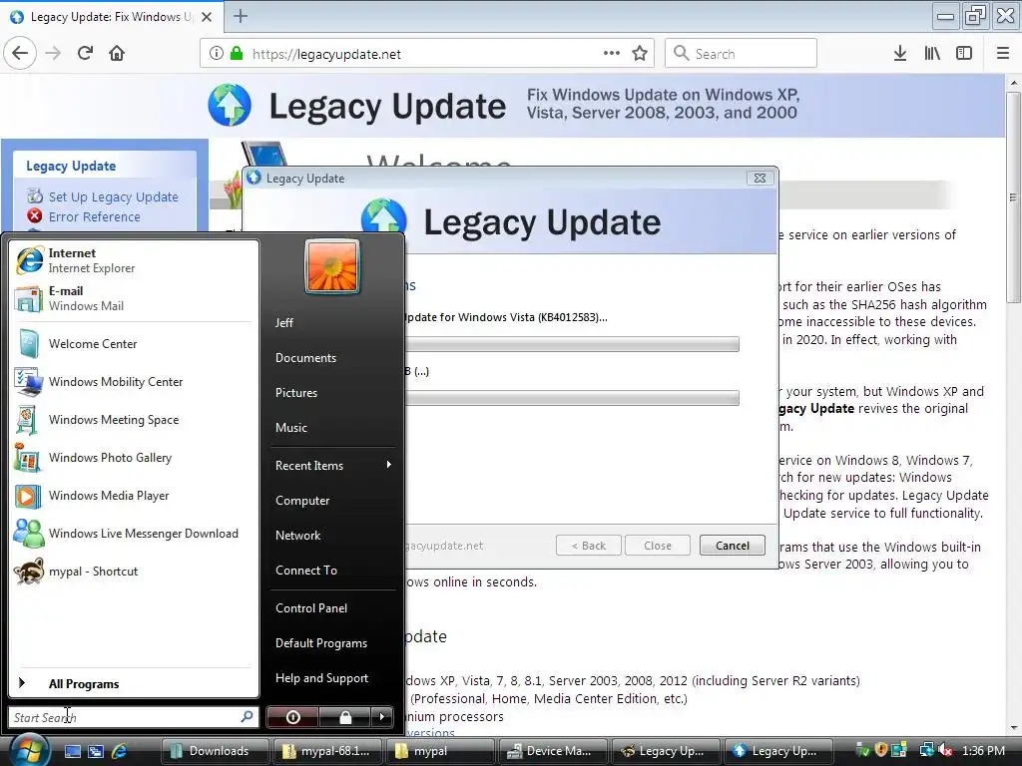Go back in the browser
Viewport: 1022px width, 766px height.
point(20,53)
